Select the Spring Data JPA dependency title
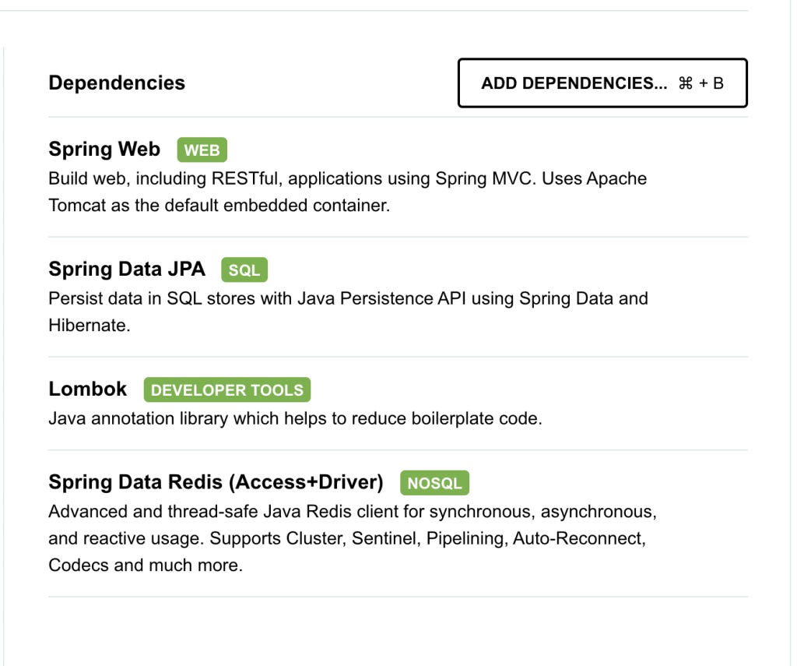The height and width of the screenshot is (666, 797). tap(127, 270)
